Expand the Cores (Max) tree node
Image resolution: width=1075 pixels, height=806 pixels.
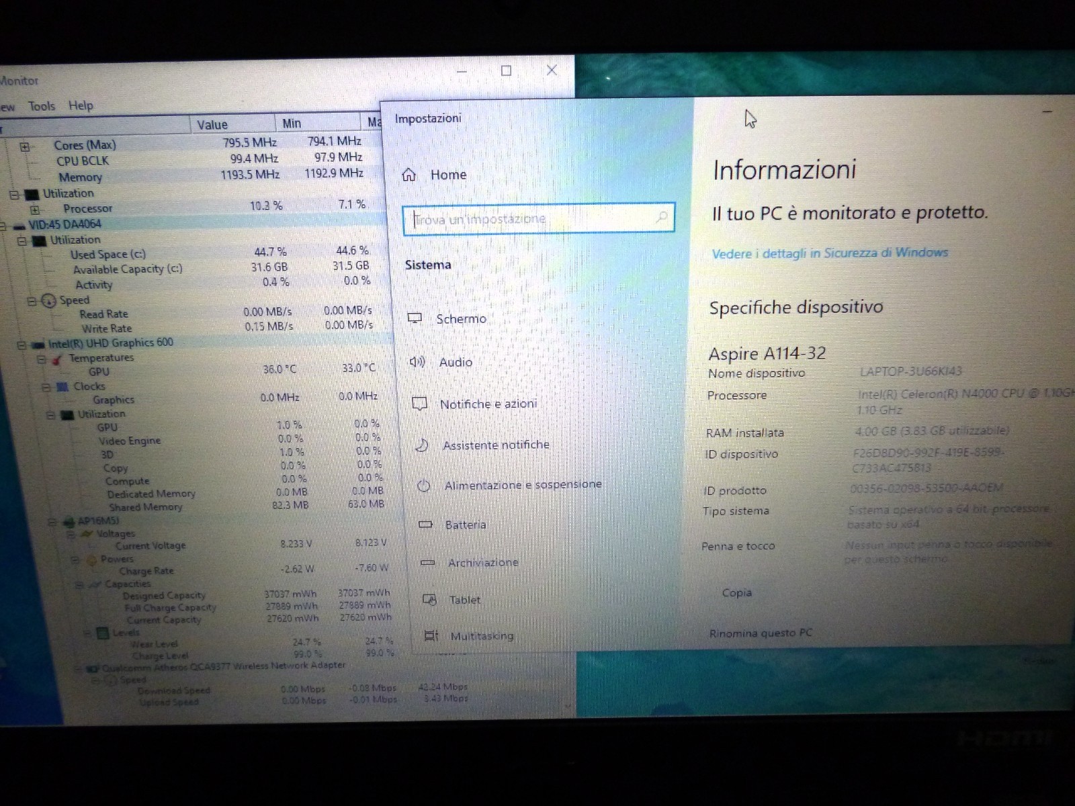click(25, 146)
